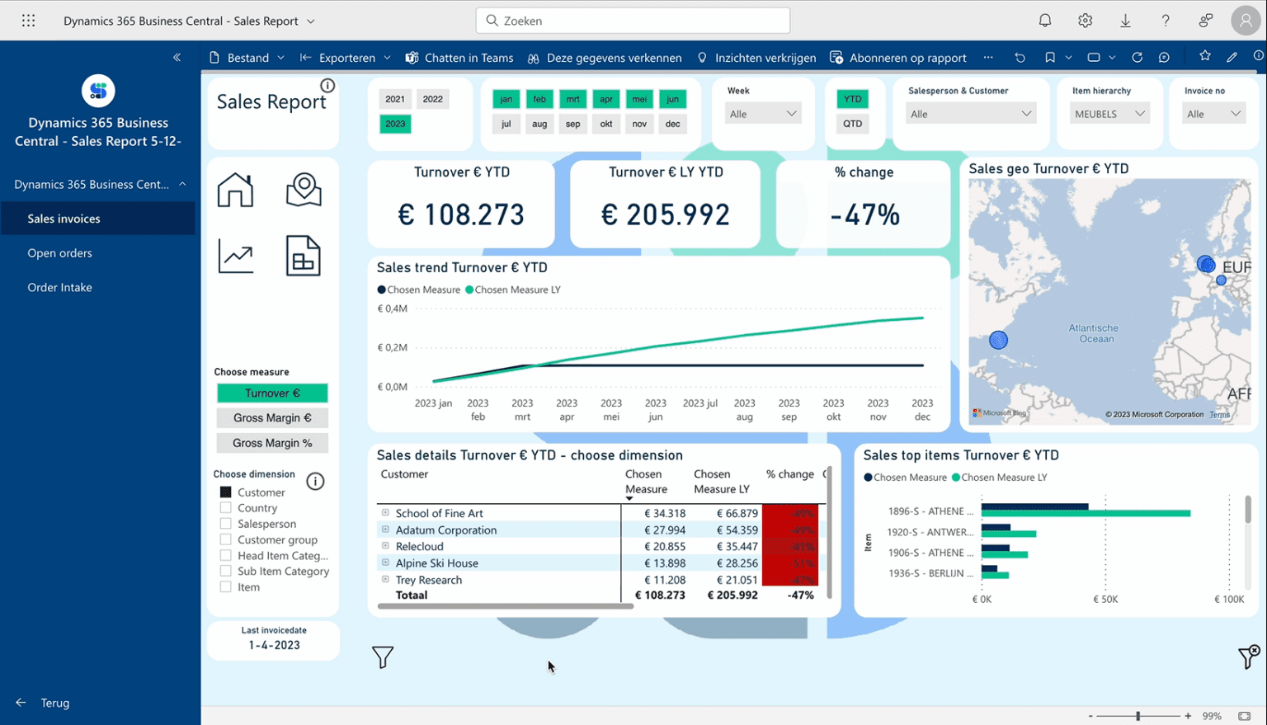Click the home navigation icon
Viewport: 1267px width, 725px height.
[235, 190]
